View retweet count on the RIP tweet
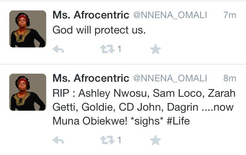This screenshot has height=155, width=246. (119, 140)
